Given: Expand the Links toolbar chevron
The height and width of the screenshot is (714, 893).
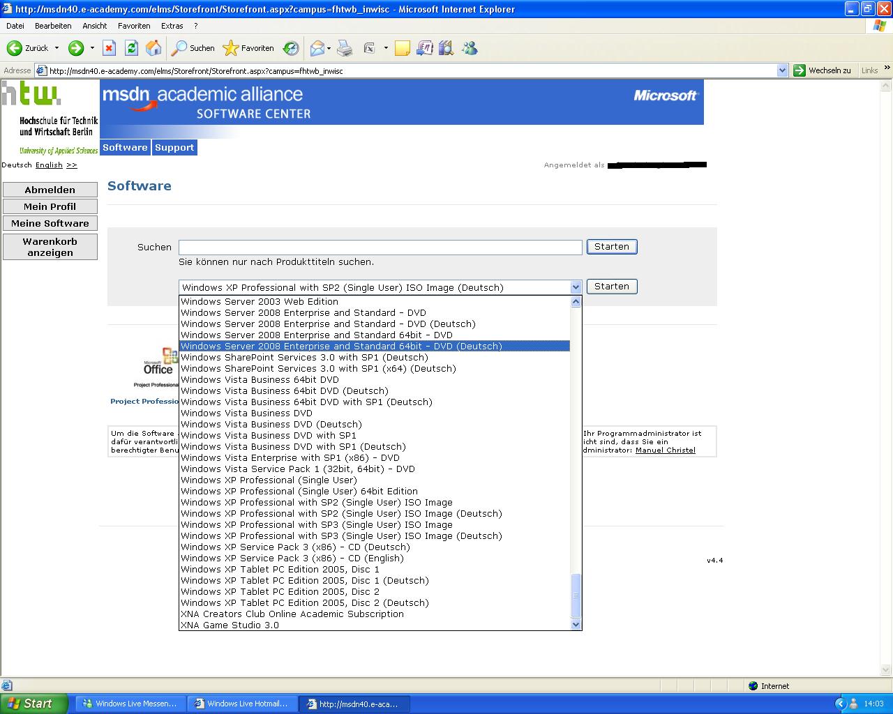Looking at the screenshot, I should (x=887, y=68).
